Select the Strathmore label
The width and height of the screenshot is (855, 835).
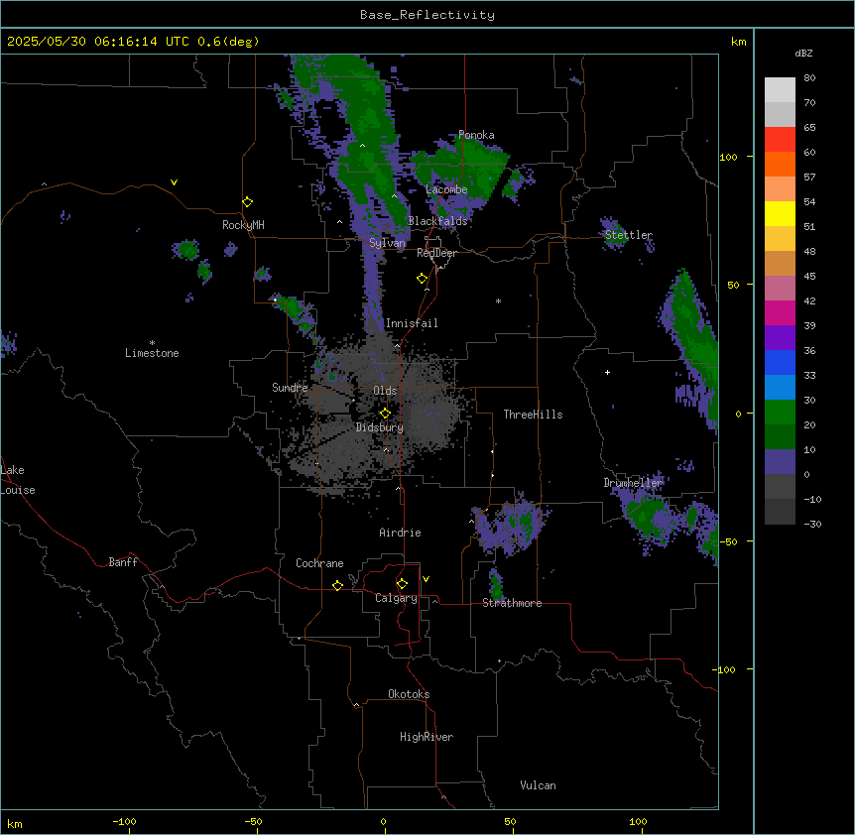click(512, 603)
